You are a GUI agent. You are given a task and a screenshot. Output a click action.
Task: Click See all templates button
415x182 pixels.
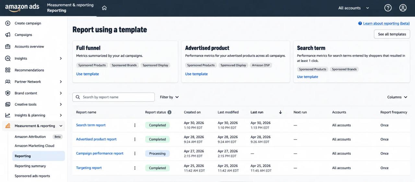(x=392, y=34)
